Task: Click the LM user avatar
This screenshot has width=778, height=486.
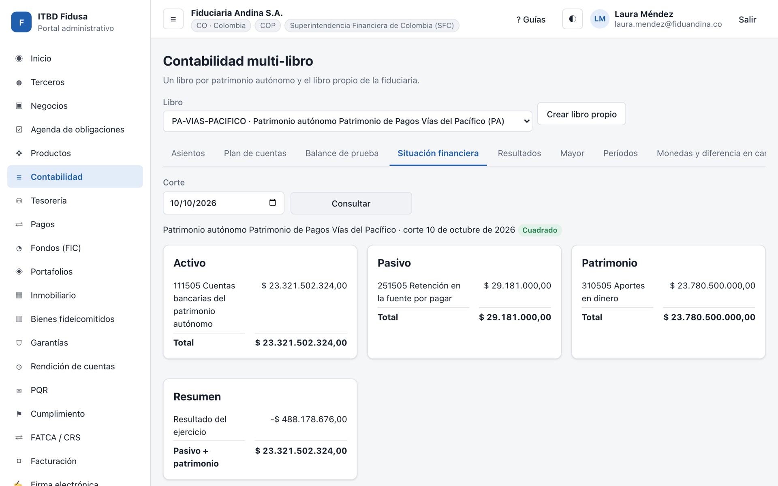Action: coord(600,19)
